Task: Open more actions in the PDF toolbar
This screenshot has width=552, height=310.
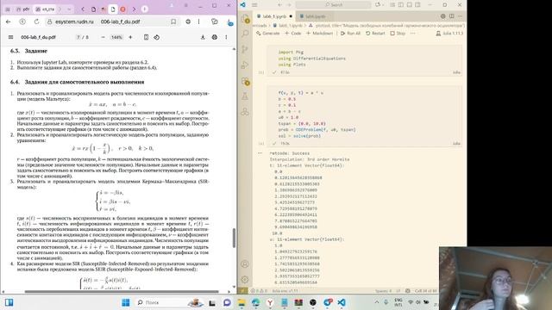Action: click(x=226, y=37)
